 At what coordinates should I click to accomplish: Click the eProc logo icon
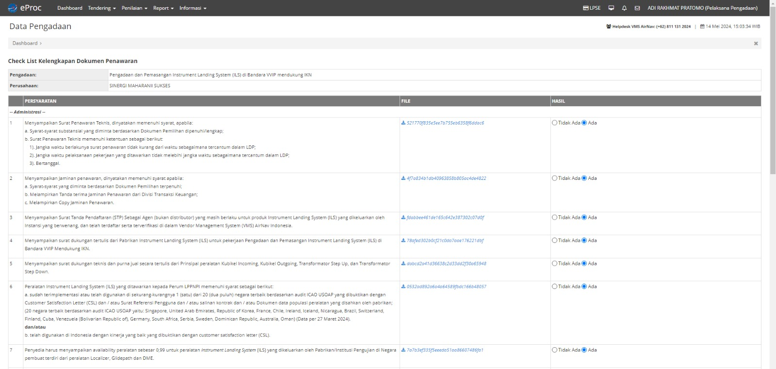pyautogui.click(x=13, y=8)
